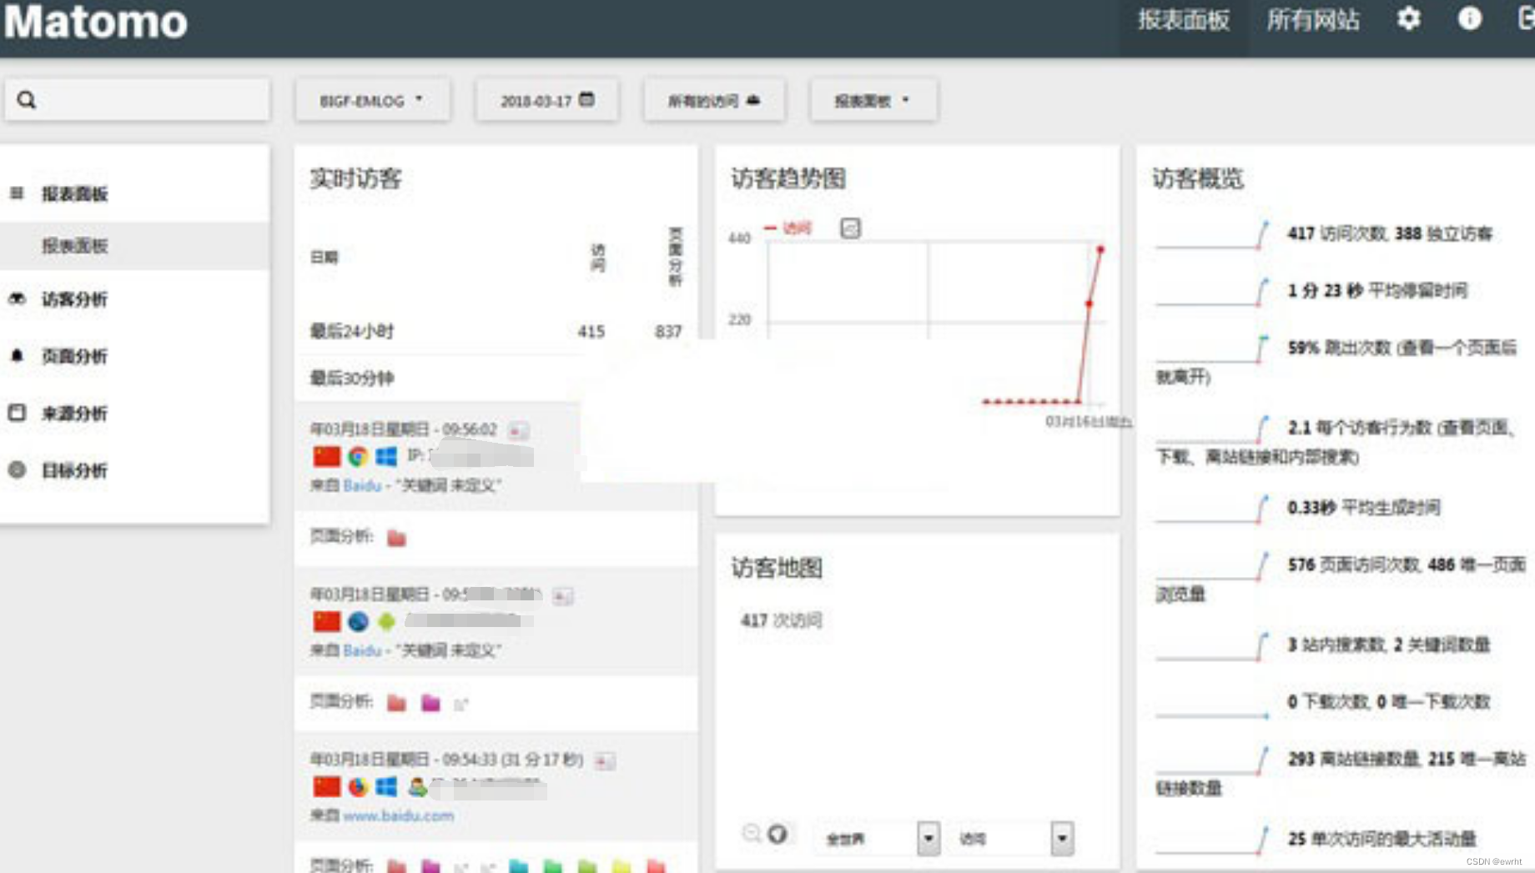Click the bell icon next to 页面分析
This screenshot has width=1535, height=873.
pos(18,356)
